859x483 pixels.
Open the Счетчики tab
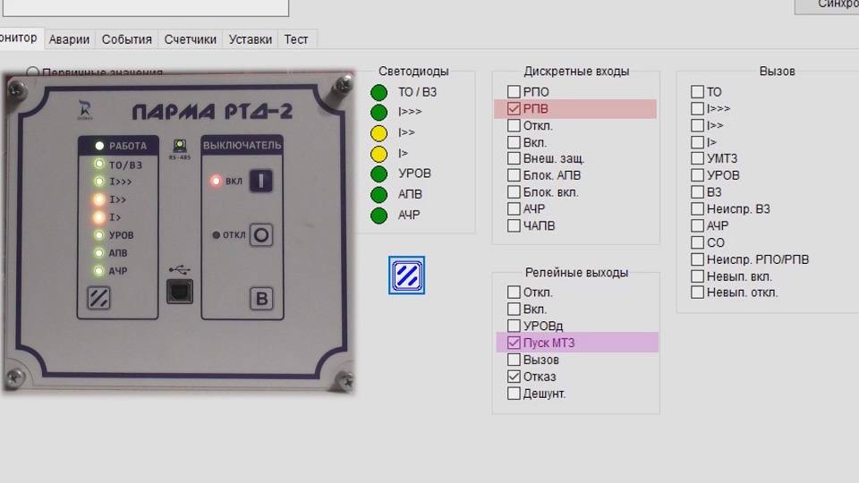point(190,39)
